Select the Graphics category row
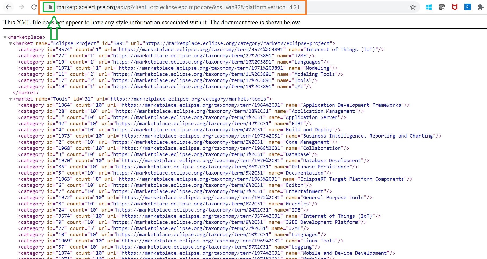Screen dimensions: 487x259 click(168, 204)
